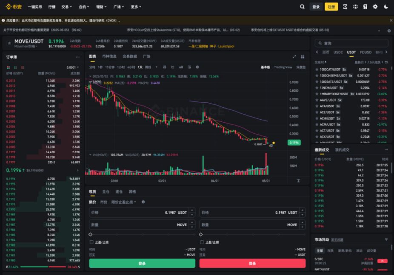Open settings gear in top navigation
The width and height of the screenshot is (394, 275).
click(375, 7)
